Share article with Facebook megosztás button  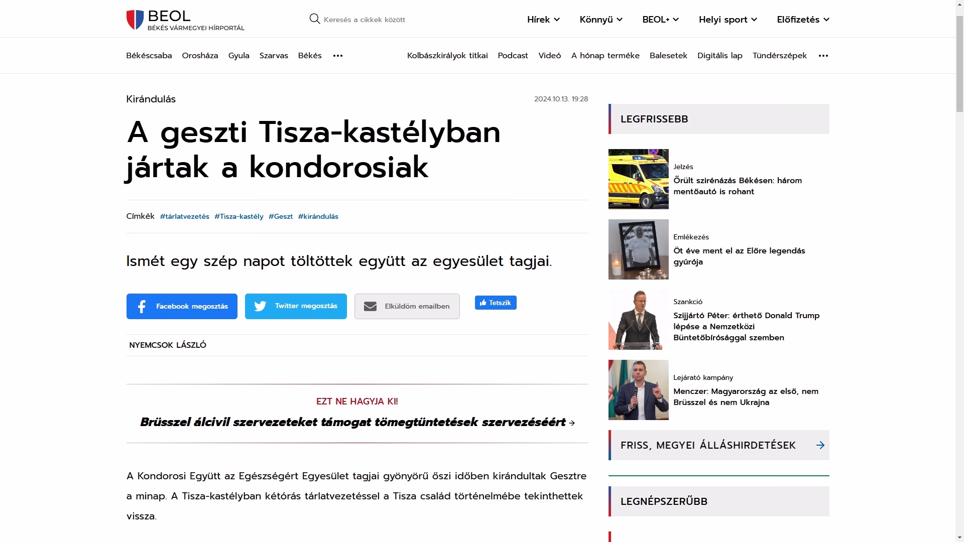pyautogui.click(x=182, y=306)
